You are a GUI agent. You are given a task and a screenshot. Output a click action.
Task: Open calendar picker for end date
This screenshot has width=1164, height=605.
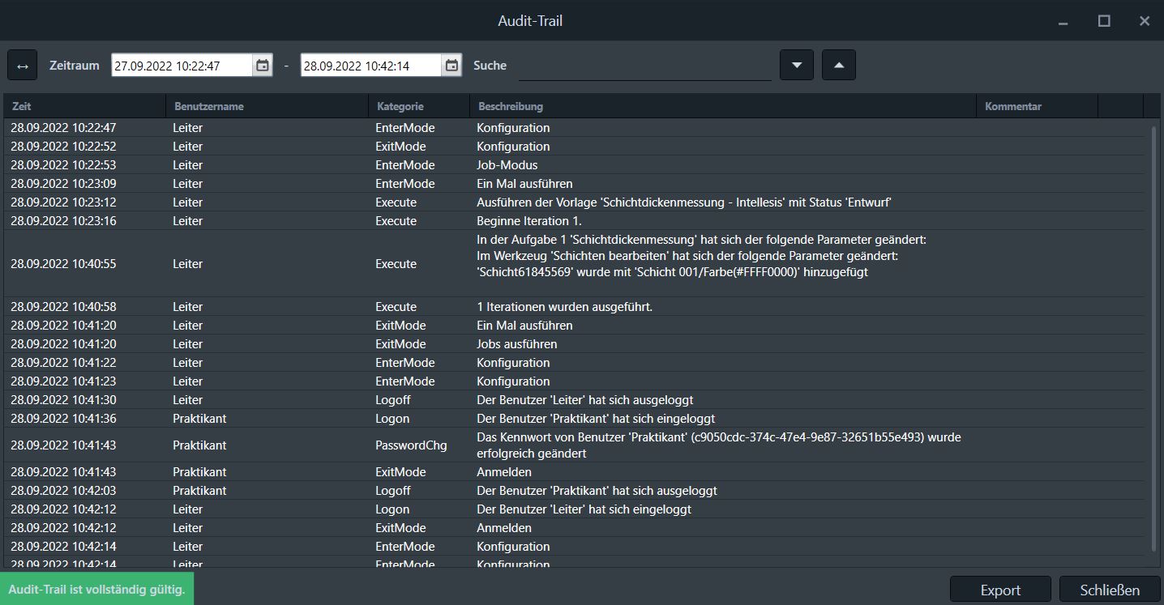[x=452, y=66]
